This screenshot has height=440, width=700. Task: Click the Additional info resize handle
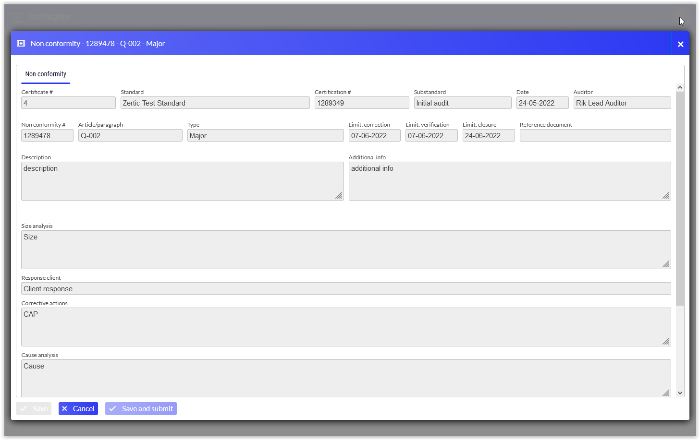pos(666,195)
